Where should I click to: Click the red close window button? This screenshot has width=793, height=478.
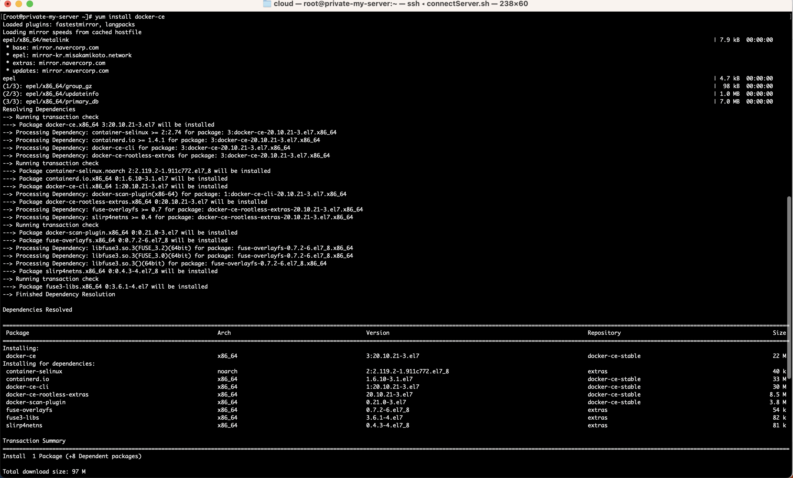(x=8, y=4)
